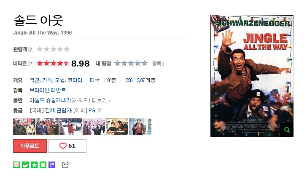Share to Naver blog icon

pyautogui.click(x=16, y=165)
